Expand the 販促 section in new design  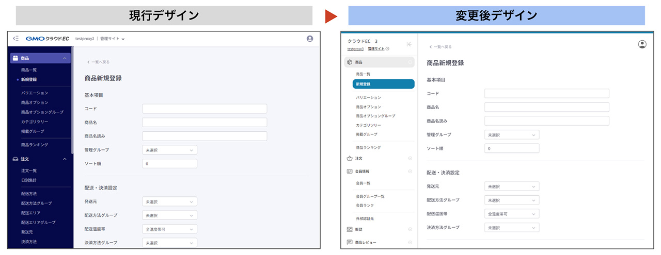click(410, 229)
